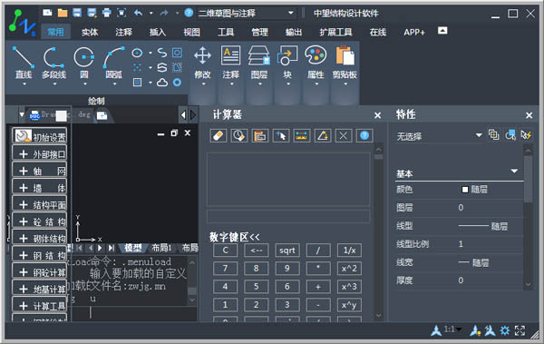This screenshot has width=544, height=344.
Task: Click the print icon in quick access toolbar
Action: pos(107,14)
